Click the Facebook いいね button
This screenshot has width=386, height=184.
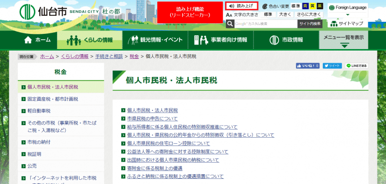click(x=308, y=66)
